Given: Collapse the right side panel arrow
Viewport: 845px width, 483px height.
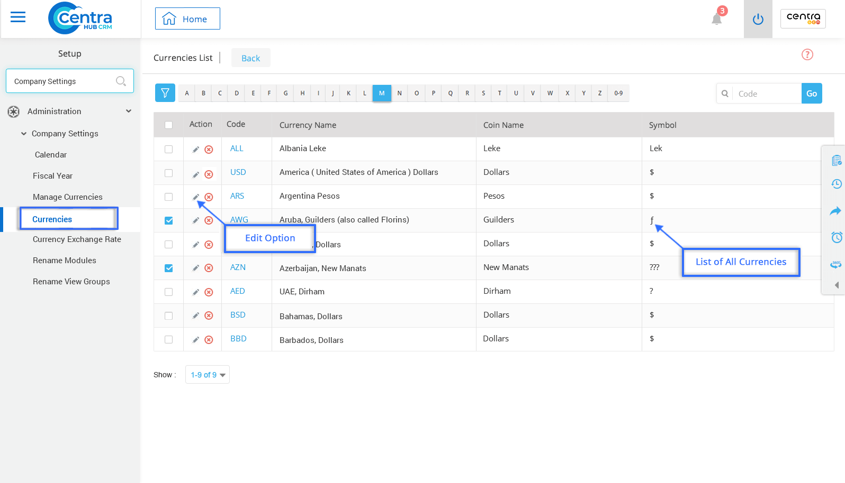Looking at the screenshot, I should pyautogui.click(x=837, y=285).
